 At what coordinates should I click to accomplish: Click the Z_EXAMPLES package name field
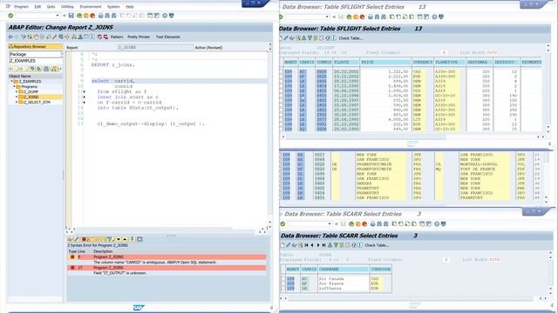35,61
